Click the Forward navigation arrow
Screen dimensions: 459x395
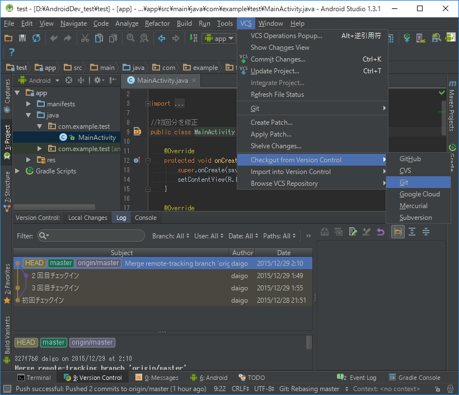tap(176, 38)
